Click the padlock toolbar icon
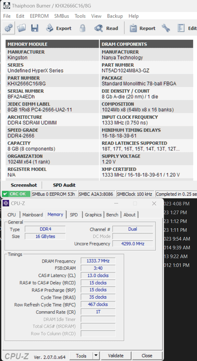Viewport: 197px width, 361px height. click(x=82, y=28)
